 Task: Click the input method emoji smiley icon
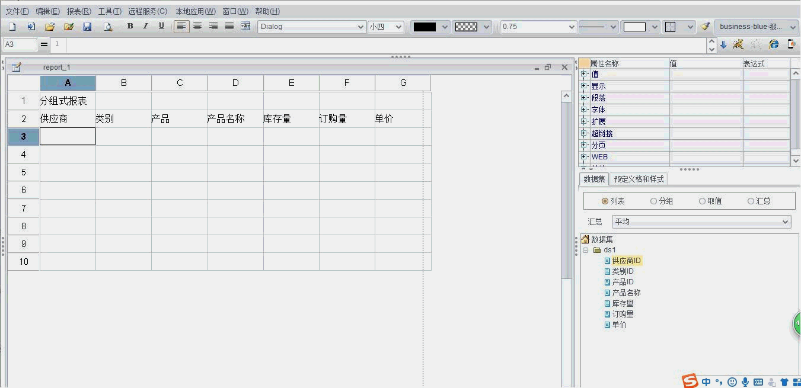point(732,382)
